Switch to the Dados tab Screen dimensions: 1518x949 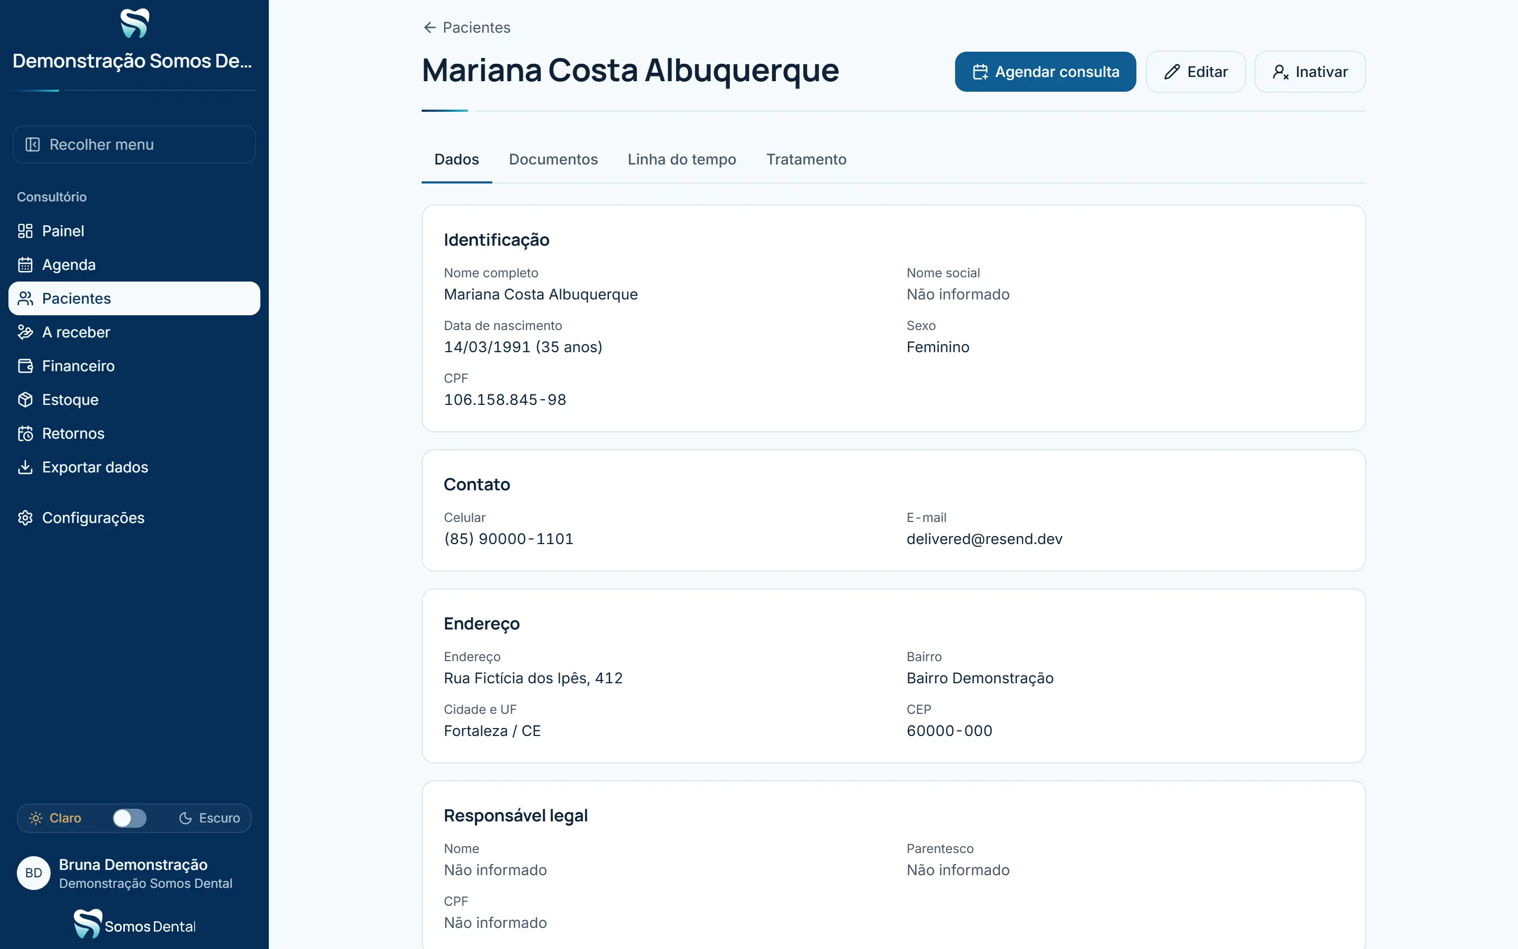[x=456, y=159]
